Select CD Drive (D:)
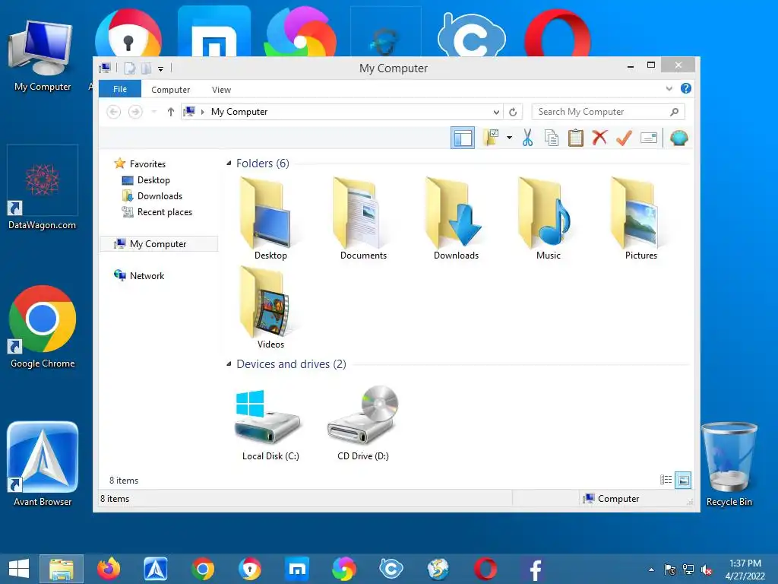The image size is (778, 584). pyautogui.click(x=363, y=424)
